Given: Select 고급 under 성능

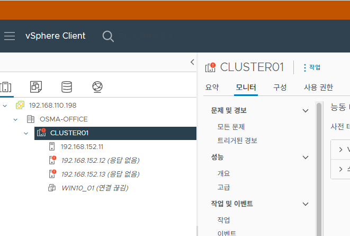Looking at the screenshot, I should (x=223, y=187).
